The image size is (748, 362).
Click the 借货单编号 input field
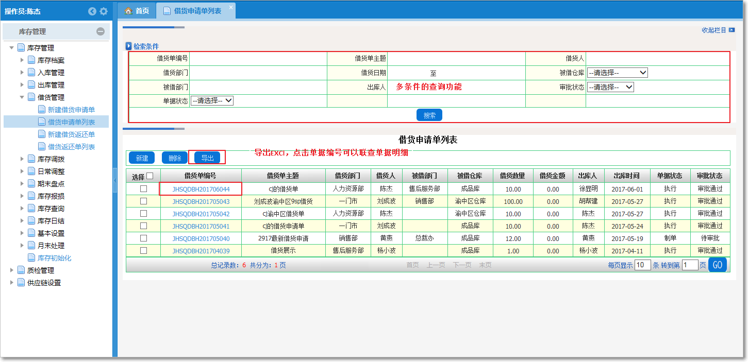258,59
